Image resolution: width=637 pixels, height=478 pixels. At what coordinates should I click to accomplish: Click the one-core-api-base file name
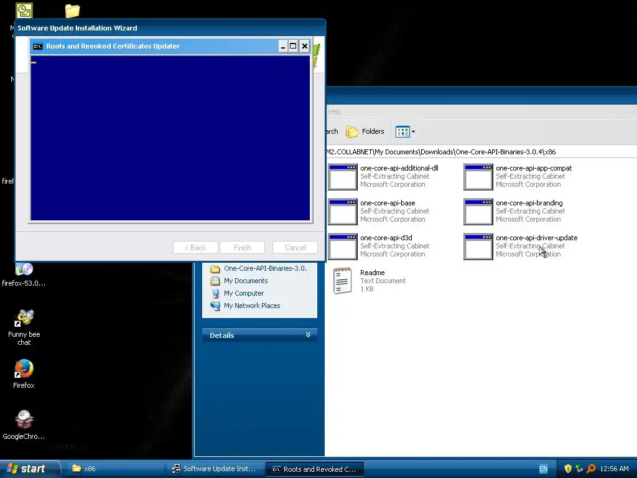[388, 203]
